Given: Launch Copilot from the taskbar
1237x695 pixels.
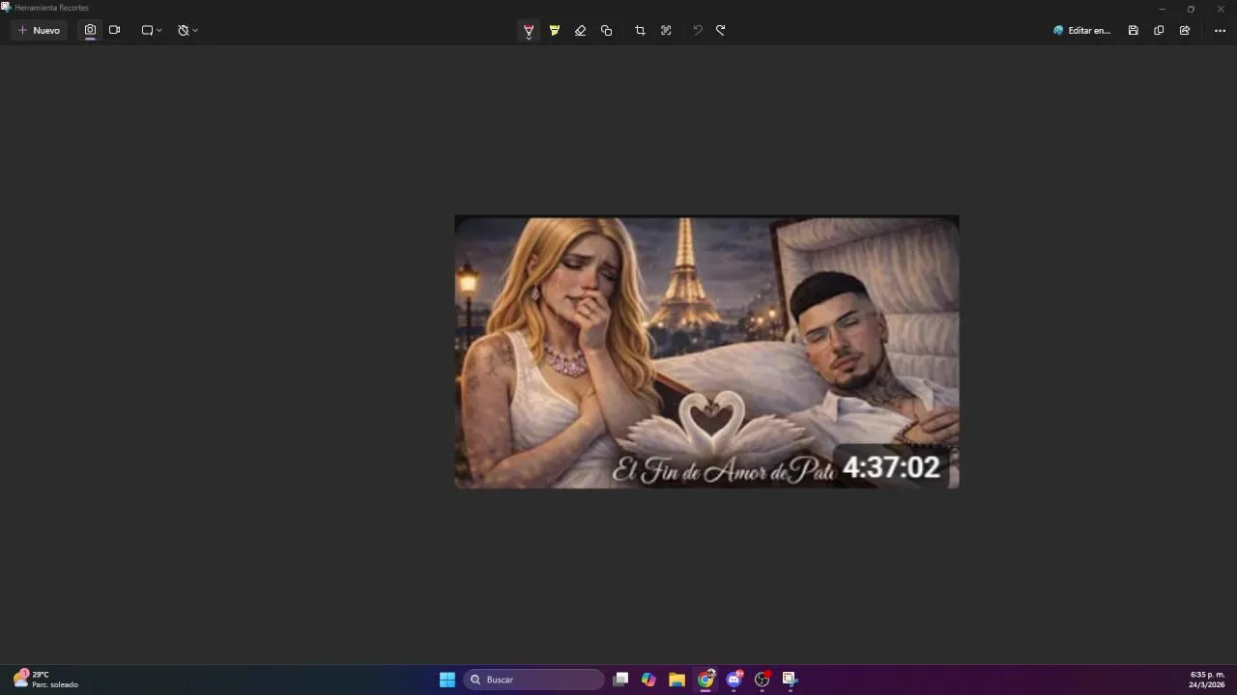Looking at the screenshot, I should 648,680.
